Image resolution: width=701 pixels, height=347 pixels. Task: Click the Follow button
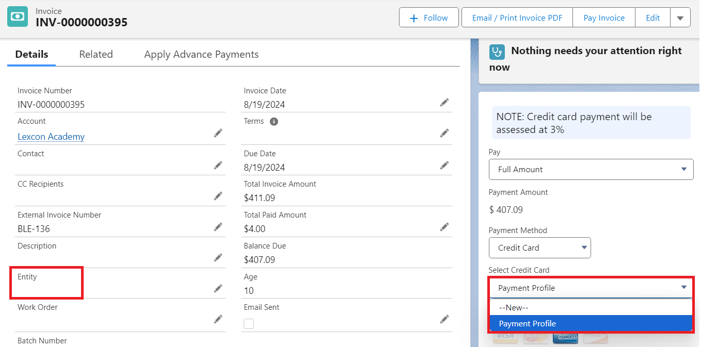[428, 18]
